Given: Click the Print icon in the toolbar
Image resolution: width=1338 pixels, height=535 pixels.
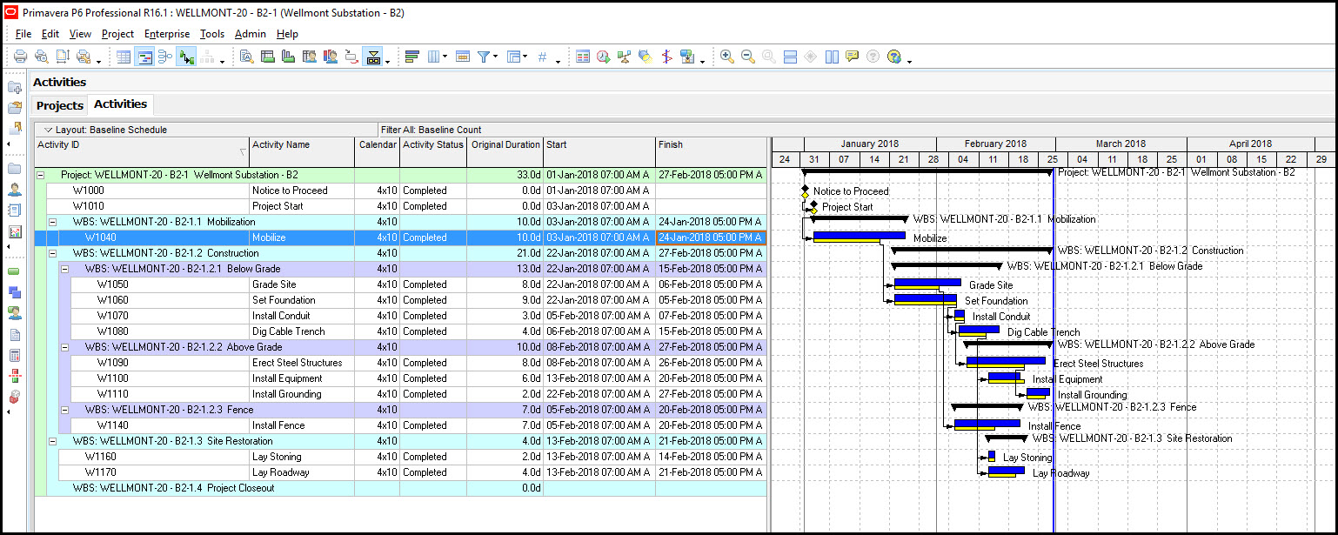Looking at the screenshot, I should [21, 57].
